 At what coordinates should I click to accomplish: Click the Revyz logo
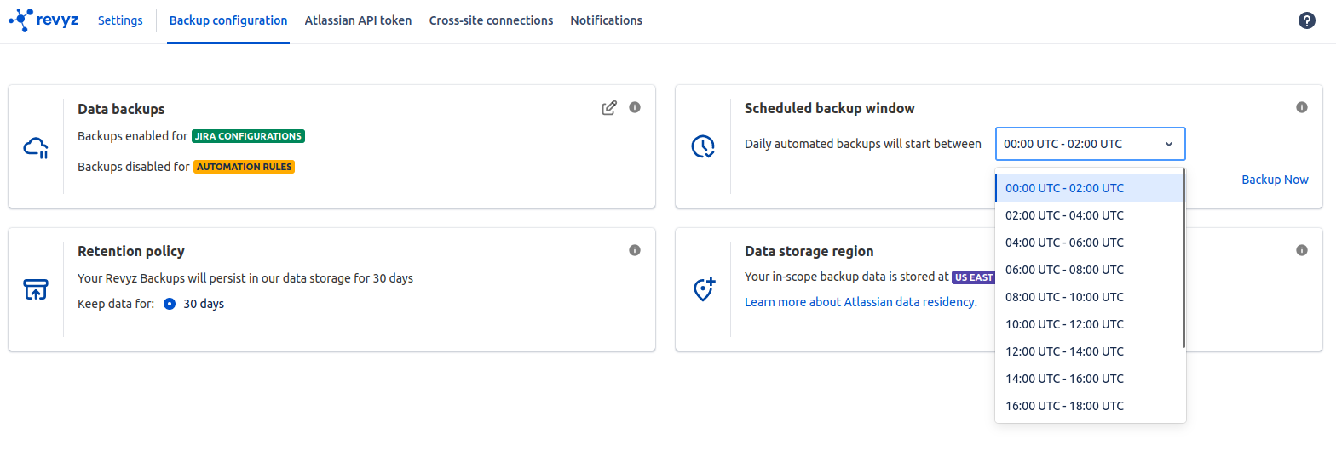coord(43,20)
